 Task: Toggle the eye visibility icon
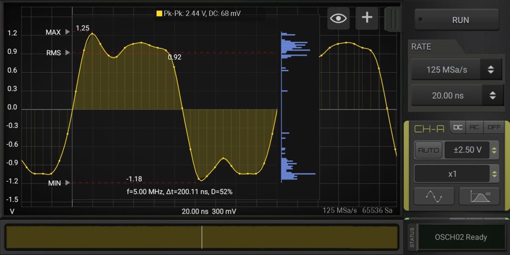pyautogui.click(x=339, y=18)
